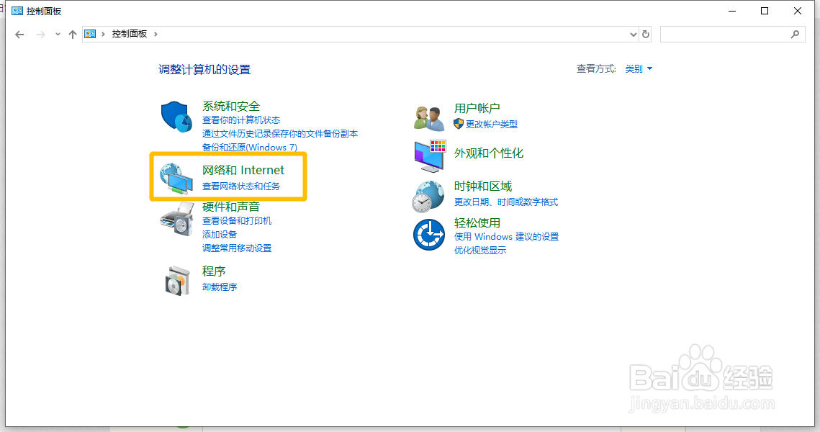
Task: Open 查看设备和打印机 link
Action: (x=237, y=221)
